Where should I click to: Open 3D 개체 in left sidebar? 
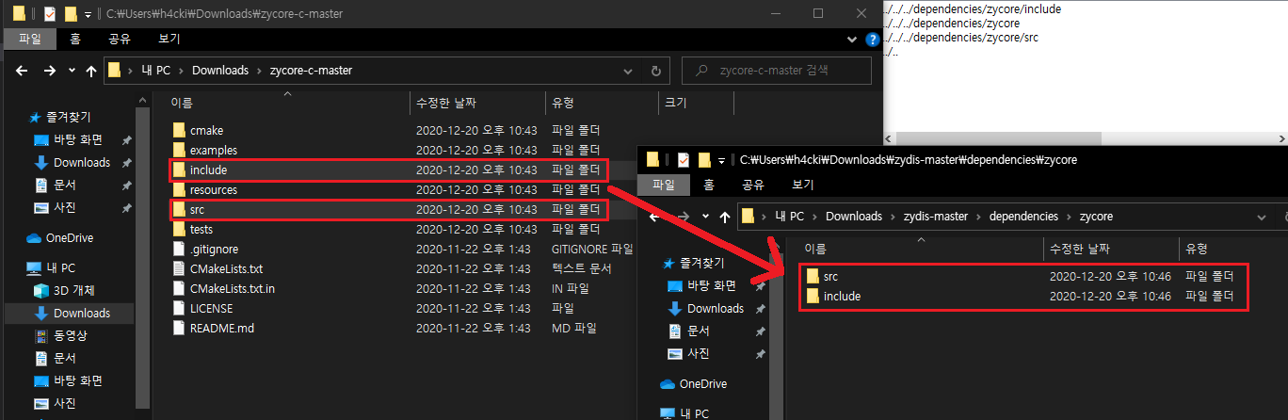pyautogui.click(x=64, y=290)
